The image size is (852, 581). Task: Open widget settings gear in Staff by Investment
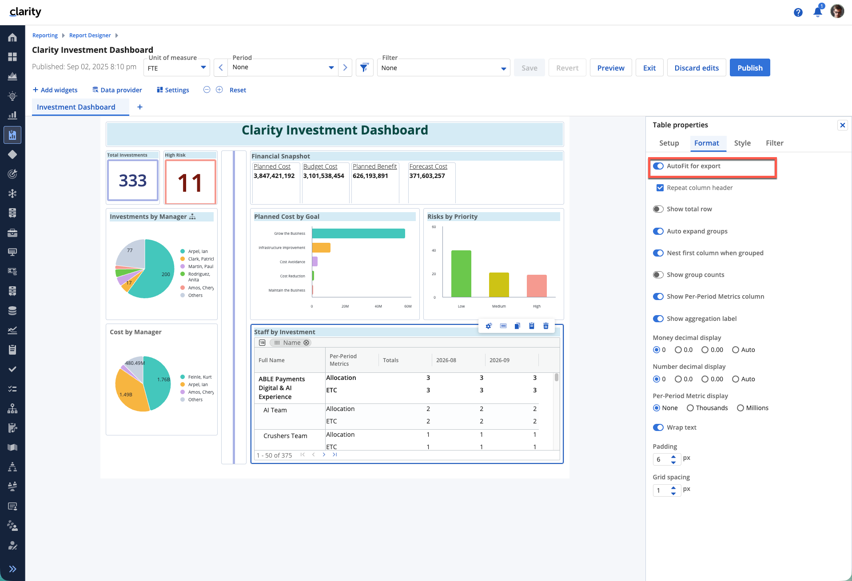pos(489,326)
